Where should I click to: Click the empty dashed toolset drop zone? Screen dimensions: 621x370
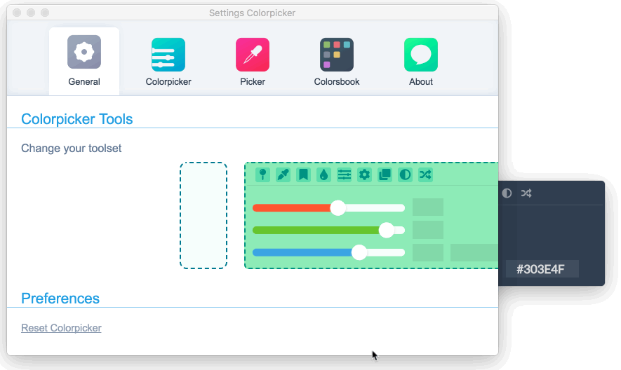203,215
